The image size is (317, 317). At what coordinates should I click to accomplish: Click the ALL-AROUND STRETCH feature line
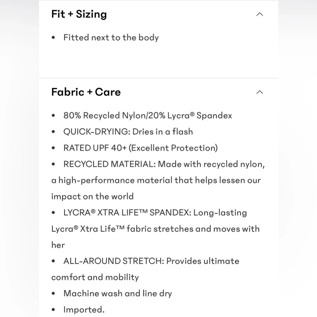[151, 261]
